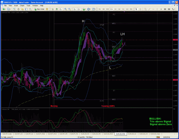The image size is (179, 139).
Task: Toggle the Data Window crosshair-circle icon
Action: pyautogui.click(x=18, y=9)
